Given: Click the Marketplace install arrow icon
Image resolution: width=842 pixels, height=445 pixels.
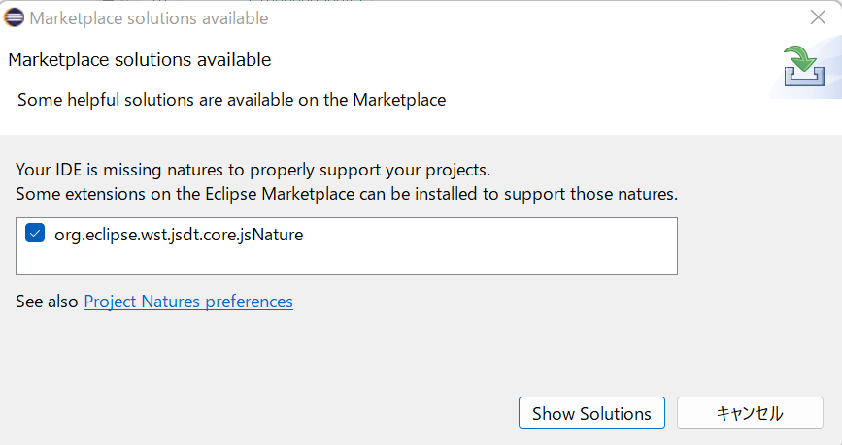Looking at the screenshot, I should (804, 69).
